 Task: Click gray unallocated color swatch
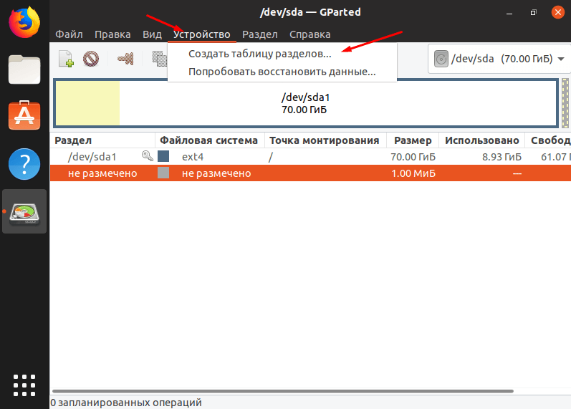tap(163, 173)
